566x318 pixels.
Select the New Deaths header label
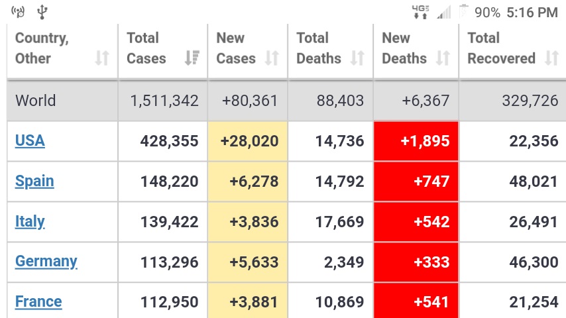[x=404, y=48]
